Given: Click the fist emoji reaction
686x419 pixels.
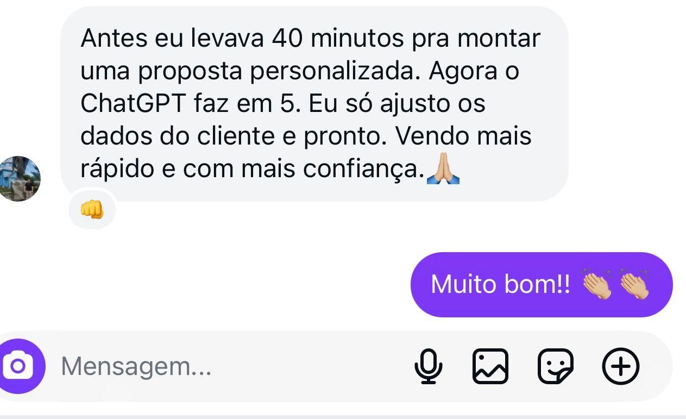Looking at the screenshot, I should point(91,209).
